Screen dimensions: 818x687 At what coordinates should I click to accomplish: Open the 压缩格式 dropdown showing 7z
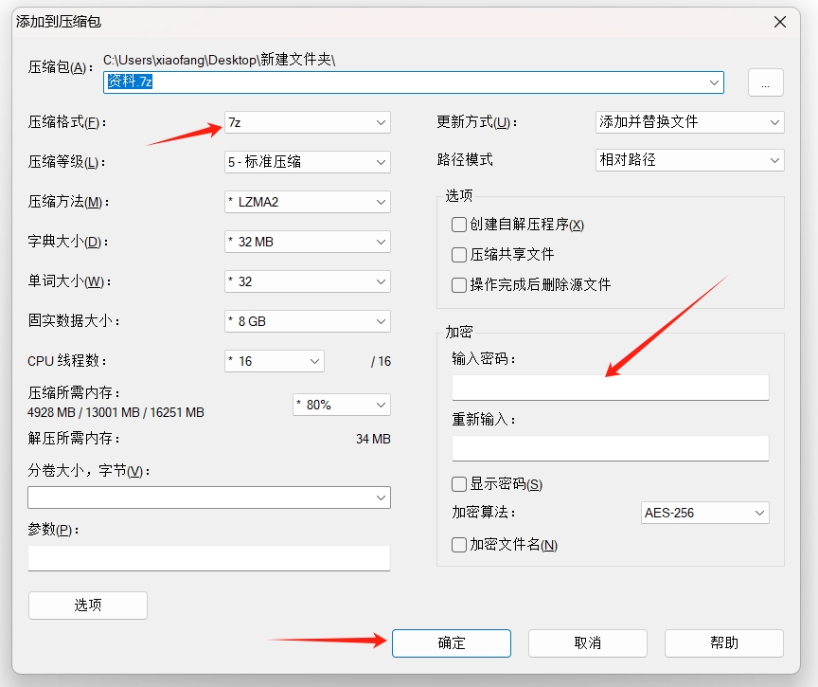pos(308,122)
